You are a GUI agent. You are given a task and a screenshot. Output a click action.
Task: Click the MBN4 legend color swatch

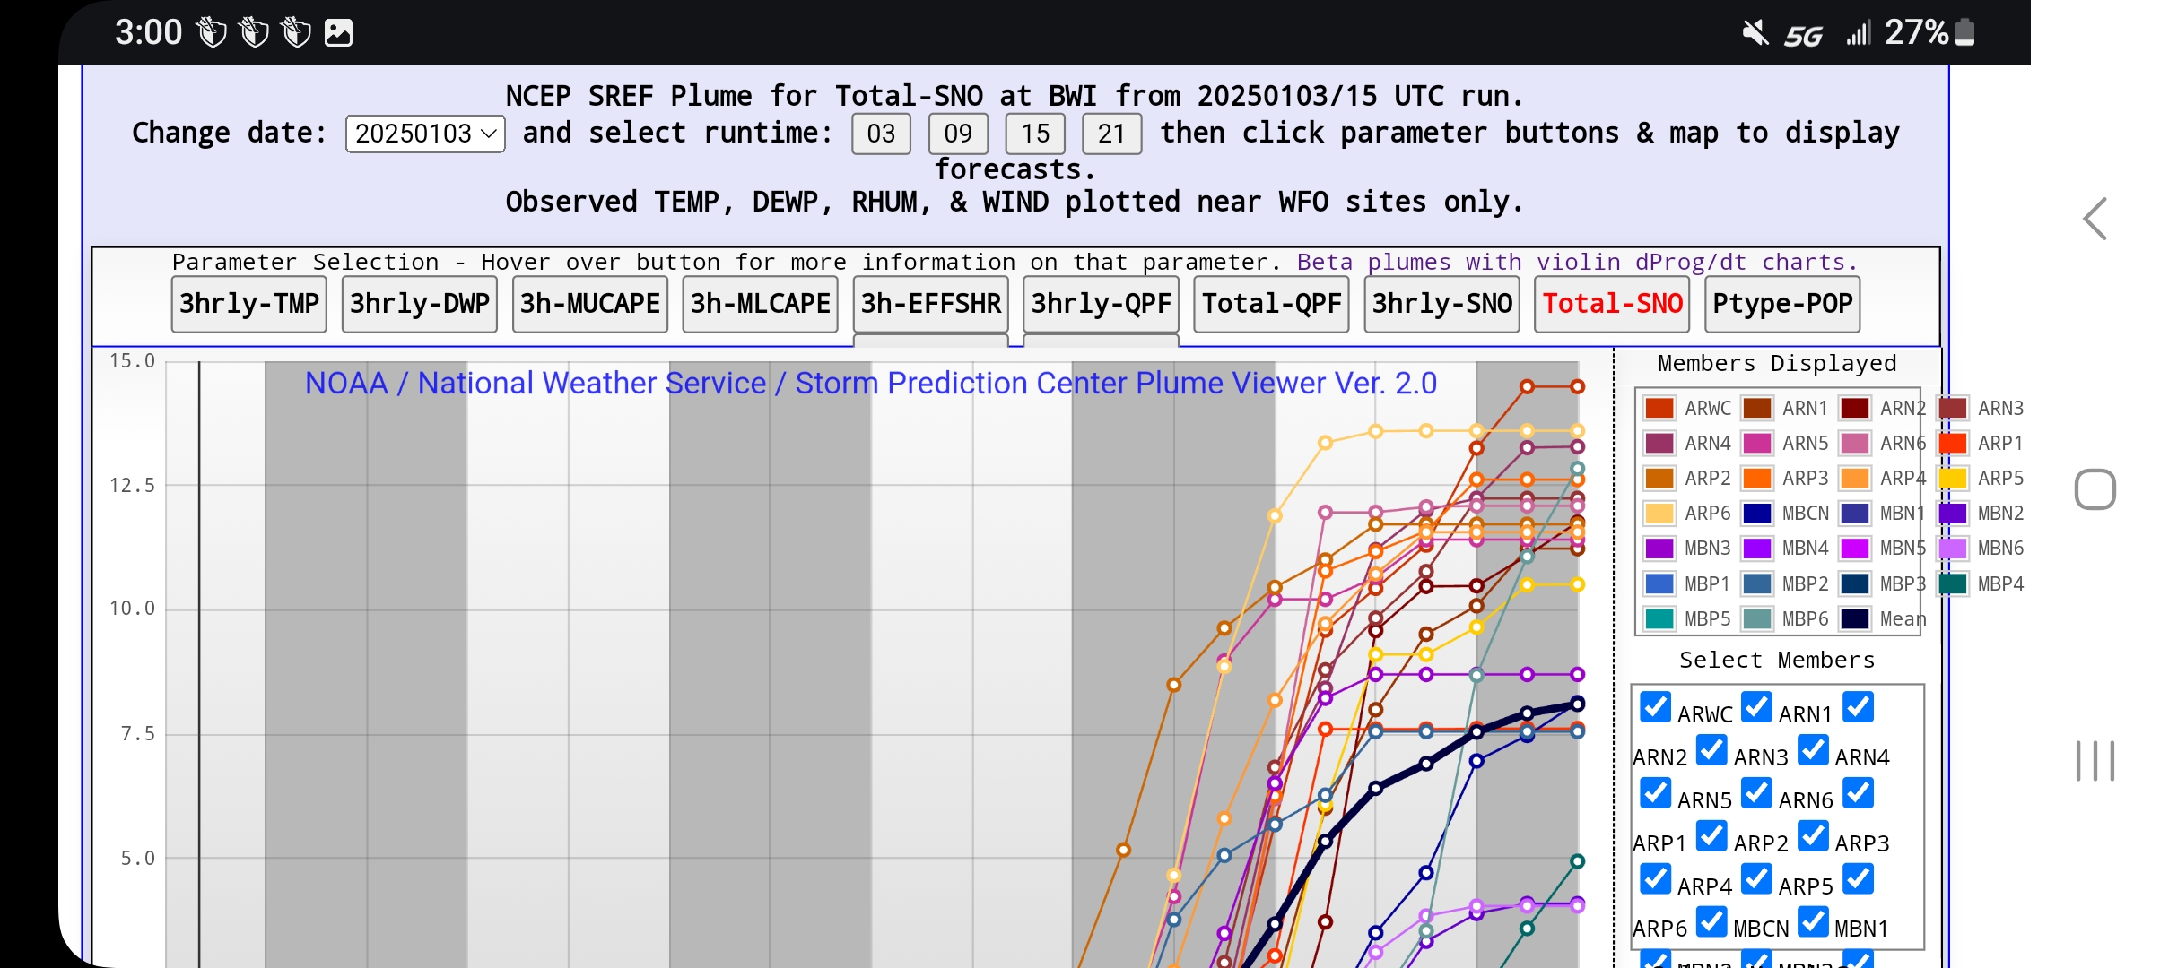point(1757,549)
